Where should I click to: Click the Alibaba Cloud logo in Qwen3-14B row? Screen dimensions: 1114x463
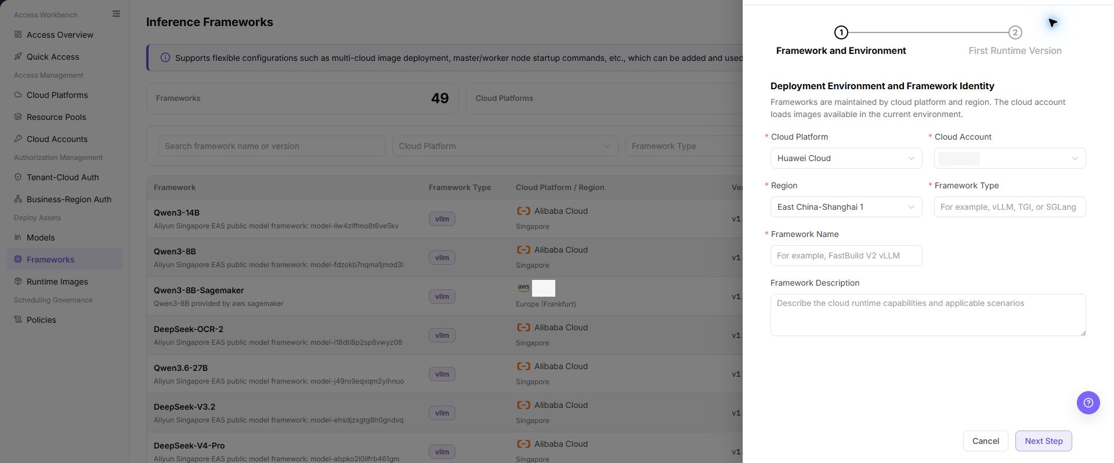point(523,211)
